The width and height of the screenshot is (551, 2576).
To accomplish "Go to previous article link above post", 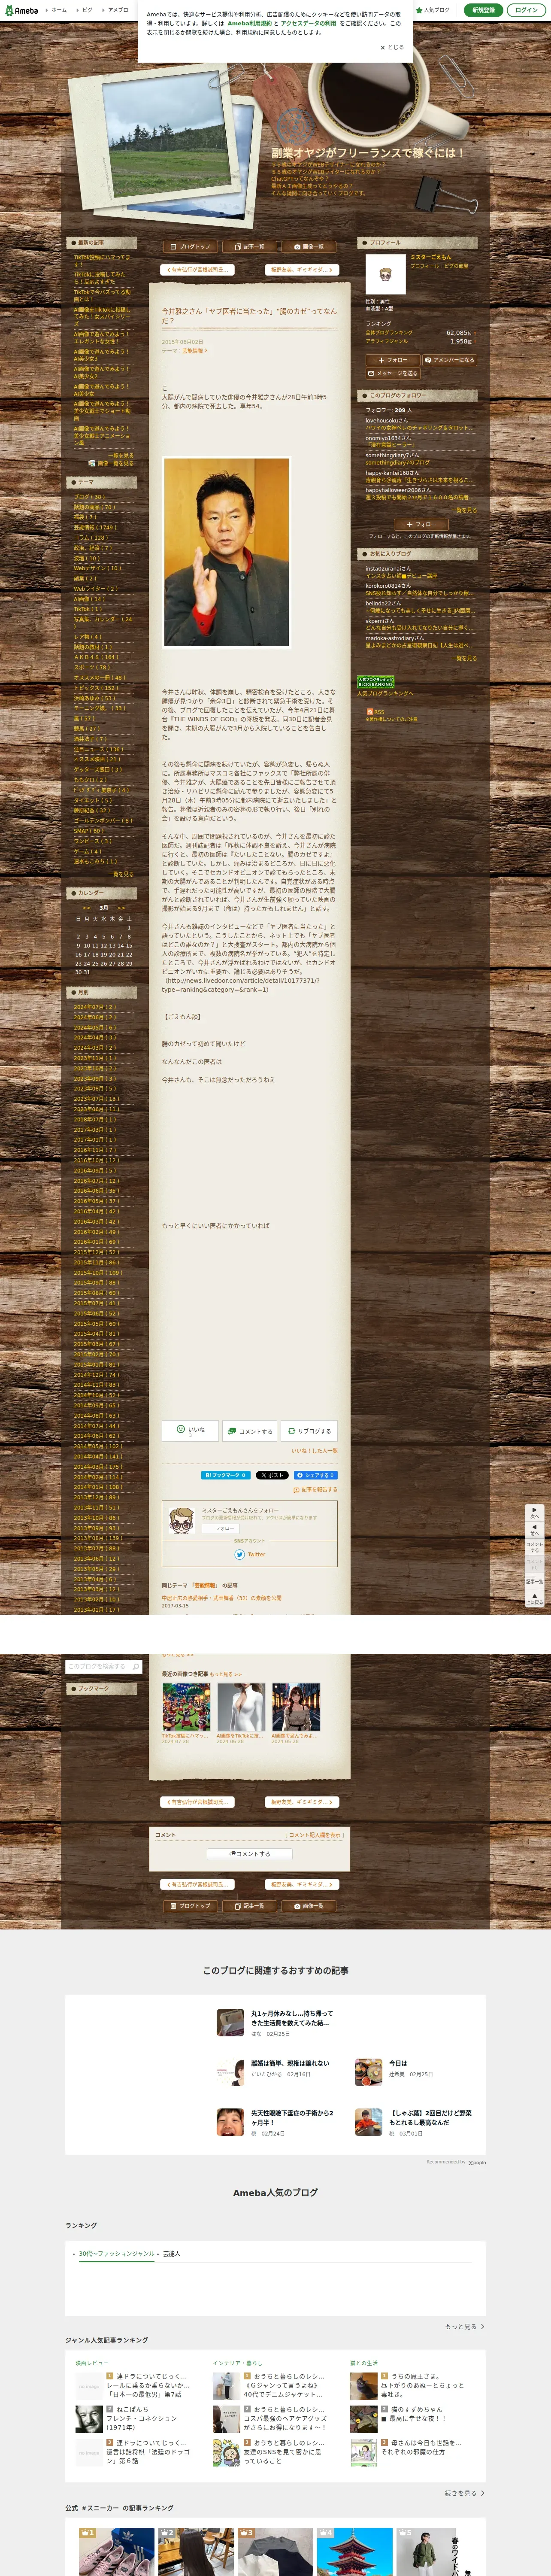I will click(x=198, y=270).
